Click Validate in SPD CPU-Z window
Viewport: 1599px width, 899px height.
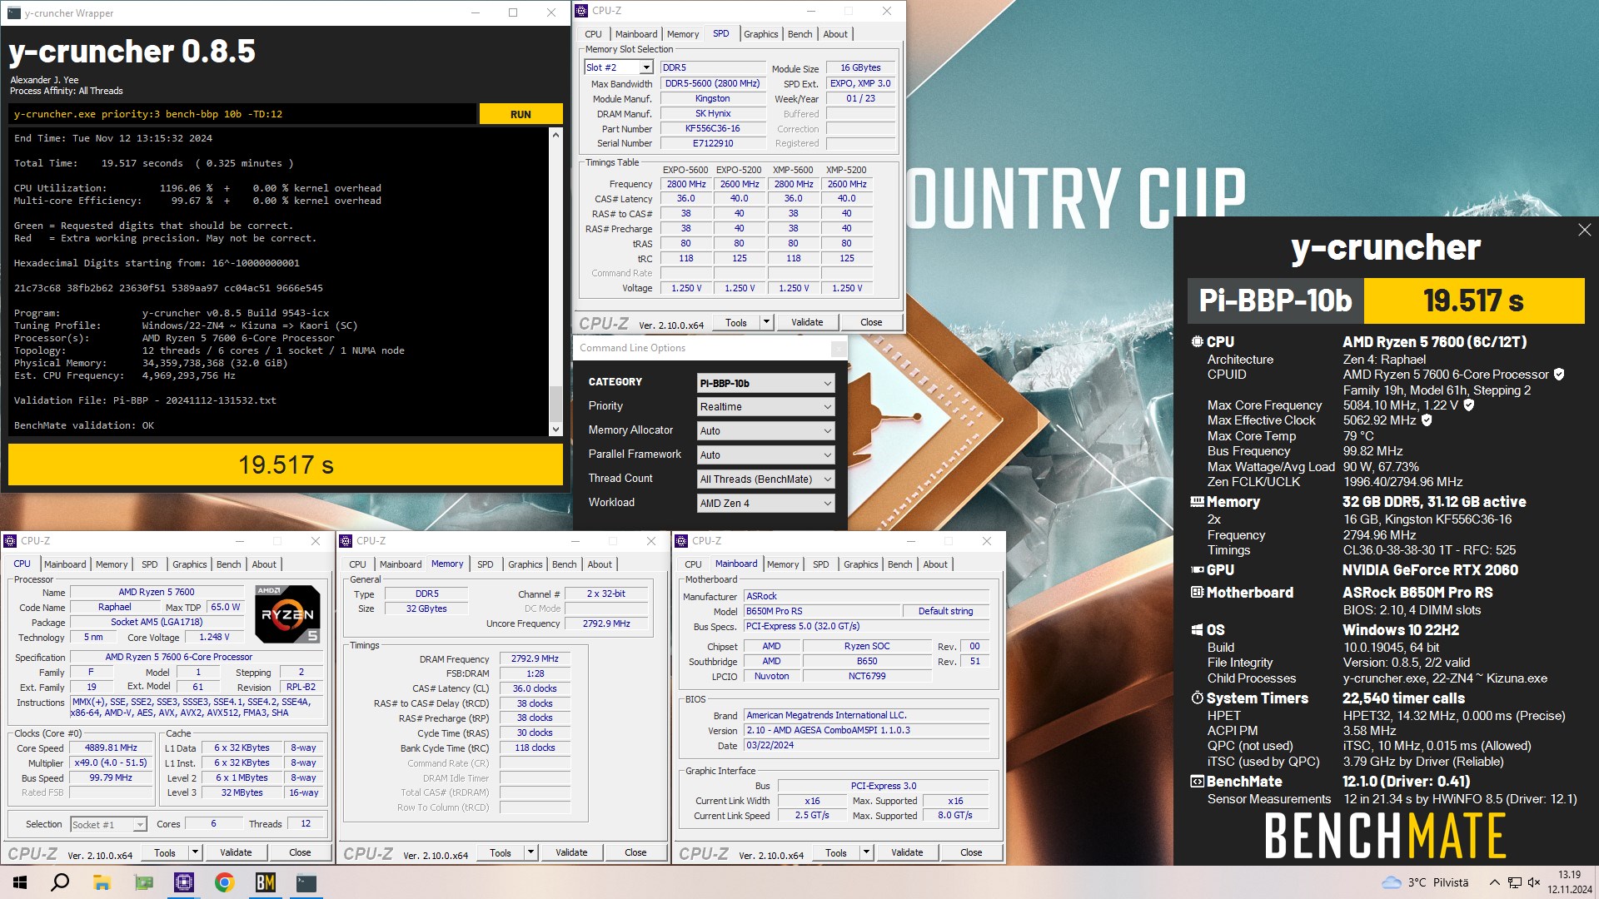pyautogui.click(x=807, y=322)
